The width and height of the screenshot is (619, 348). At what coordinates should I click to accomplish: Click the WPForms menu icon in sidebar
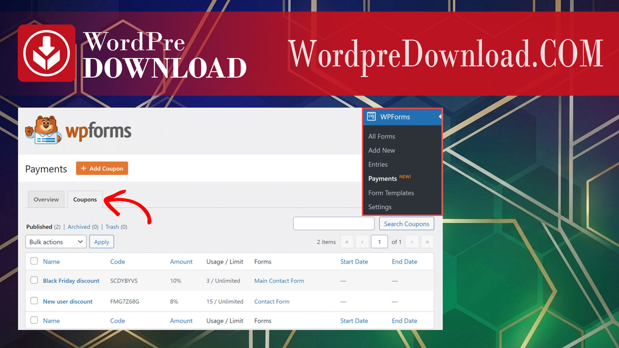click(x=371, y=116)
